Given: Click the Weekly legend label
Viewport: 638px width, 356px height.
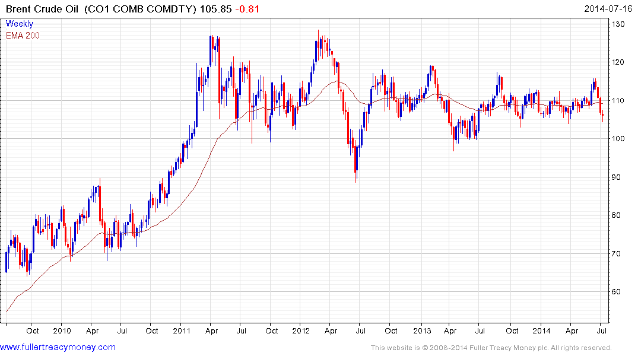Looking at the screenshot, I should pyautogui.click(x=20, y=24).
